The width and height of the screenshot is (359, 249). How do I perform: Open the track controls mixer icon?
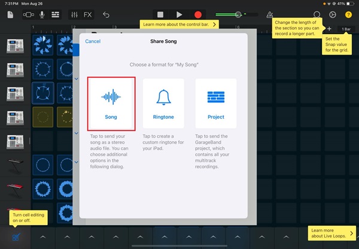[x=74, y=14]
